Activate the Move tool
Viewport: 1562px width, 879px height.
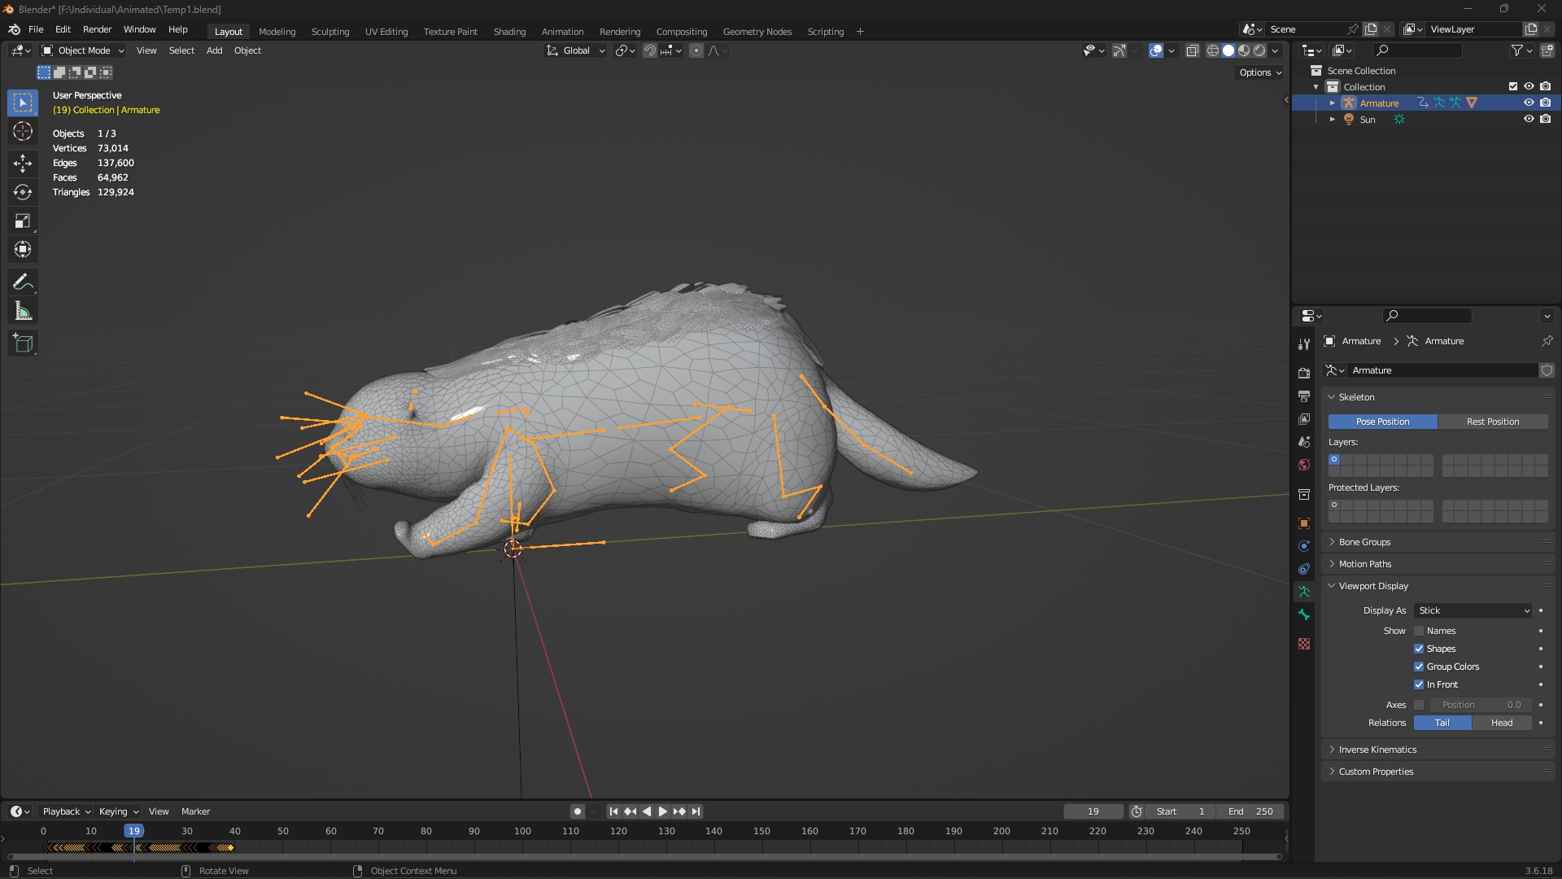click(23, 164)
